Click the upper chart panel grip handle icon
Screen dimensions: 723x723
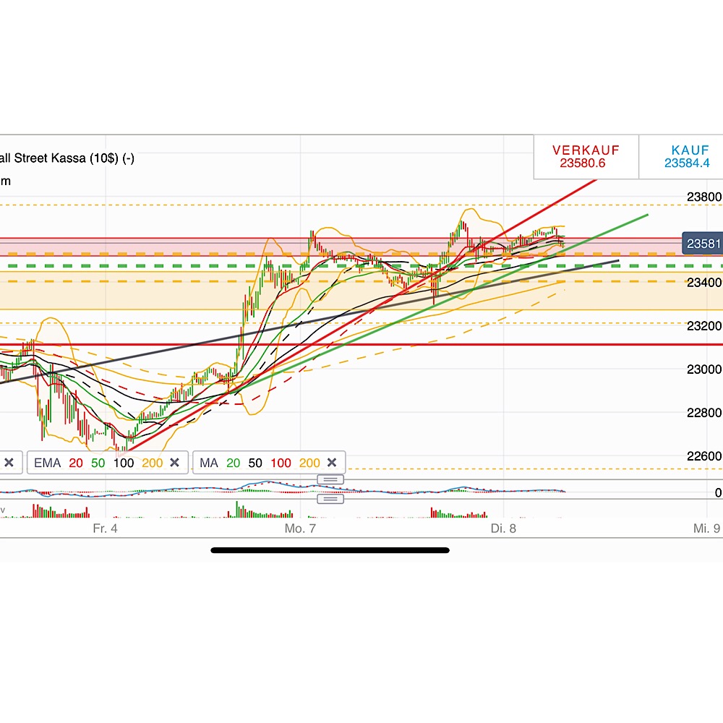330,479
